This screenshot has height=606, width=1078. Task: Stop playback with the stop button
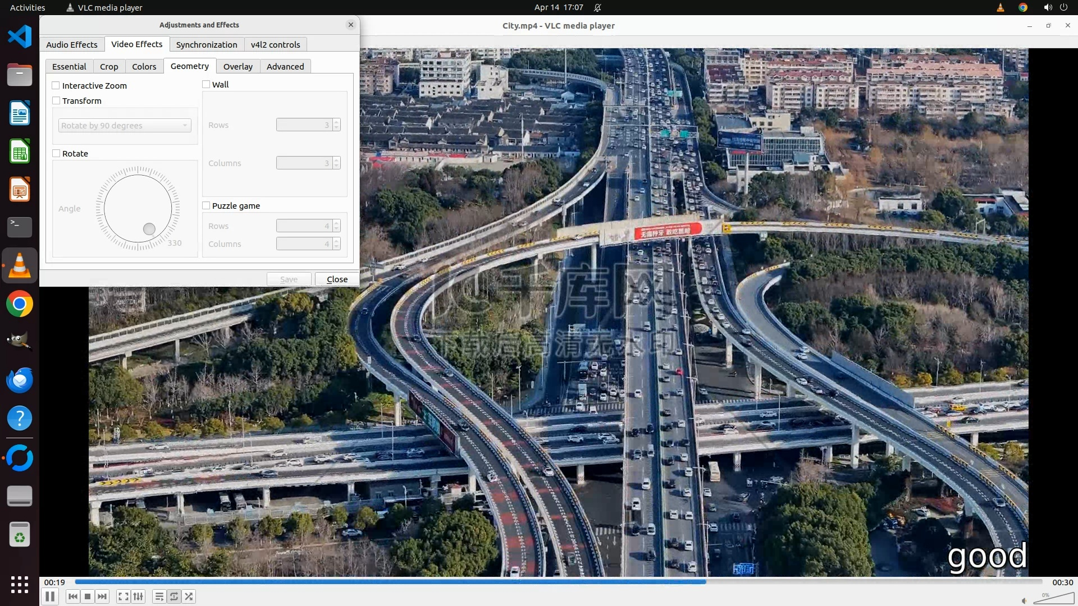click(x=88, y=596)
